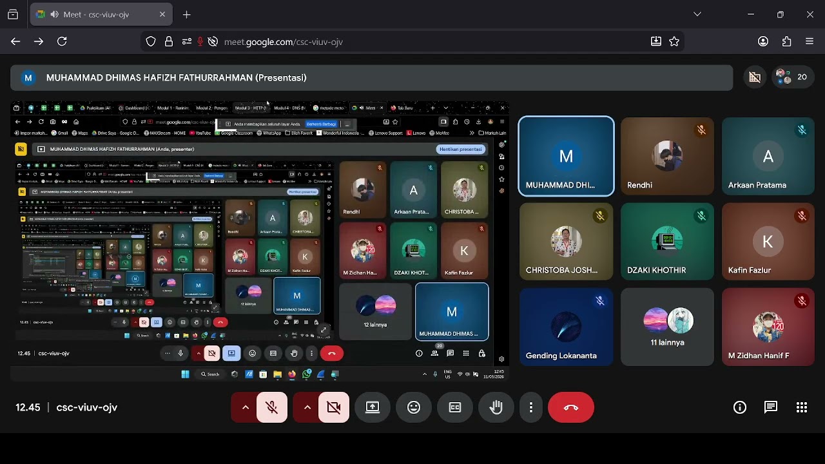Expand audio settings chevron beside microphone
The height and width of the screenshot is (464, 825).
coord(245,407)
